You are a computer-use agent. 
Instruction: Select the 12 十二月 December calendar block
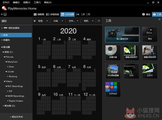[89, 103]
